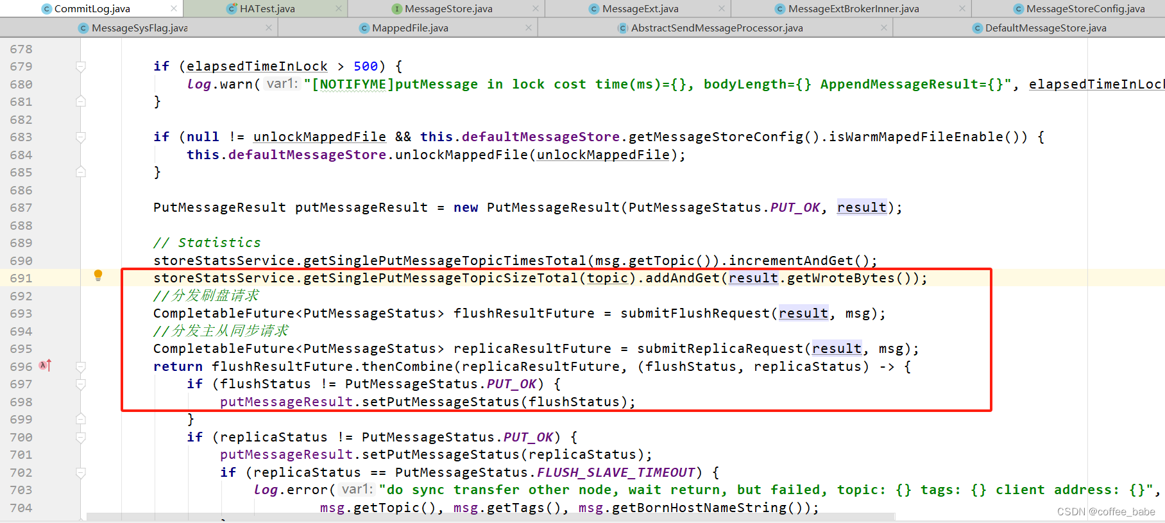Click the submitFlushRequest method call

[x=695, y=313]
